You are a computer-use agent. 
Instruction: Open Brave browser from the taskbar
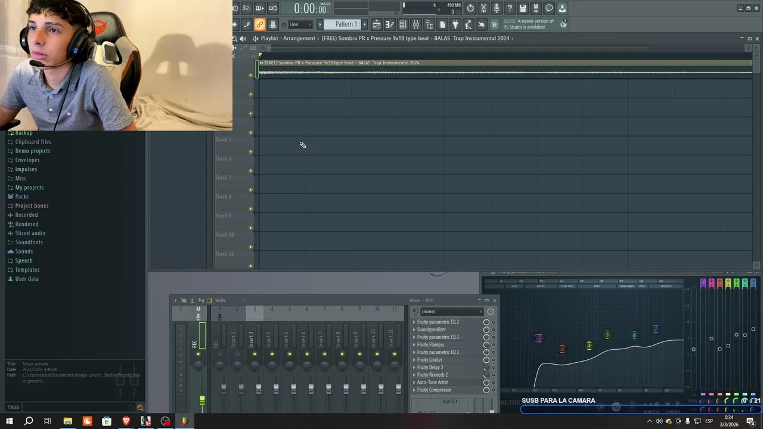pyautogui.click(x=126, y=421)
